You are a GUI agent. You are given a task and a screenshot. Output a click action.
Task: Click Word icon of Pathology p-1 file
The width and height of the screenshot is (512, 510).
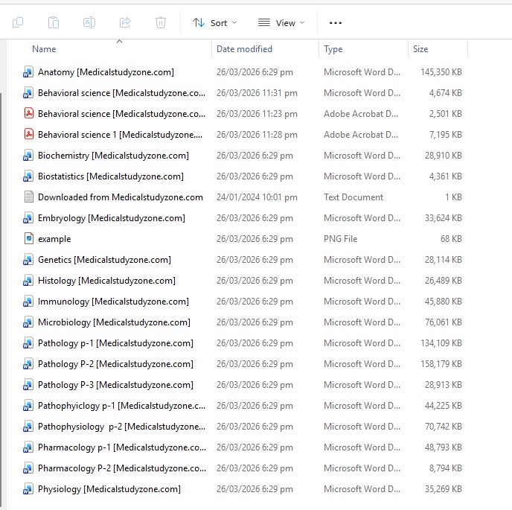(28, 343)
